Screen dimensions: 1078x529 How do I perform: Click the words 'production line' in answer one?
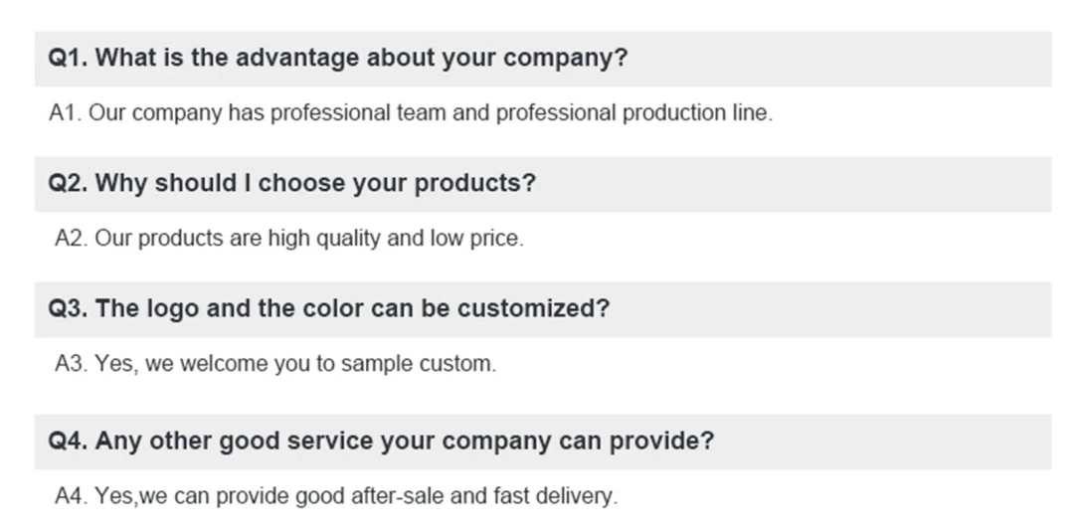tap(696, 113)
